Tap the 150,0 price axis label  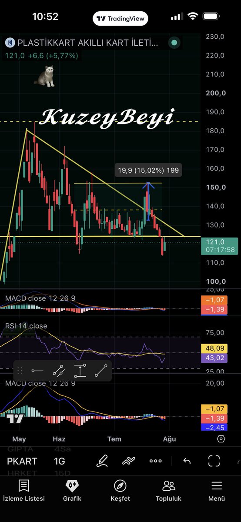click(216, 187)
